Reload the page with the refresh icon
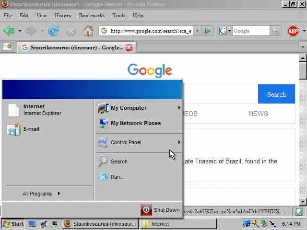This screenshot has width=307, height=230. [53, 31]
